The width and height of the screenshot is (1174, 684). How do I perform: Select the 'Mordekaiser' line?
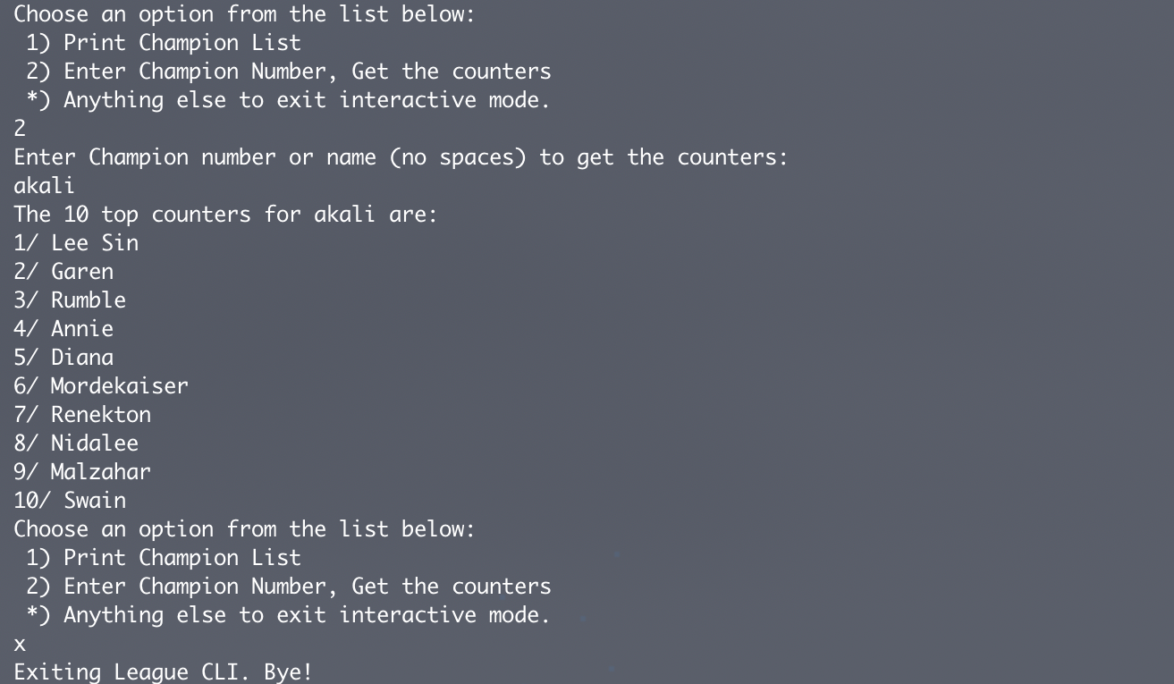(x=101, y=385)
